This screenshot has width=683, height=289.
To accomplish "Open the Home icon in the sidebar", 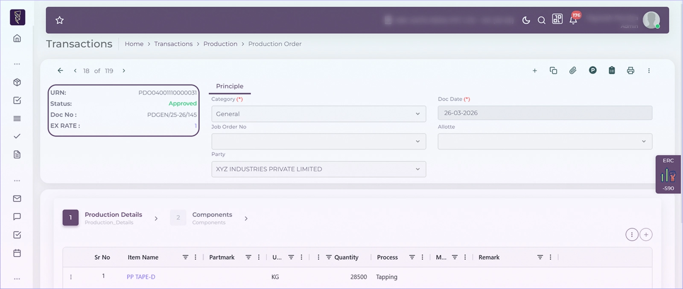I will pyautogui.click(x=17, y=38).
